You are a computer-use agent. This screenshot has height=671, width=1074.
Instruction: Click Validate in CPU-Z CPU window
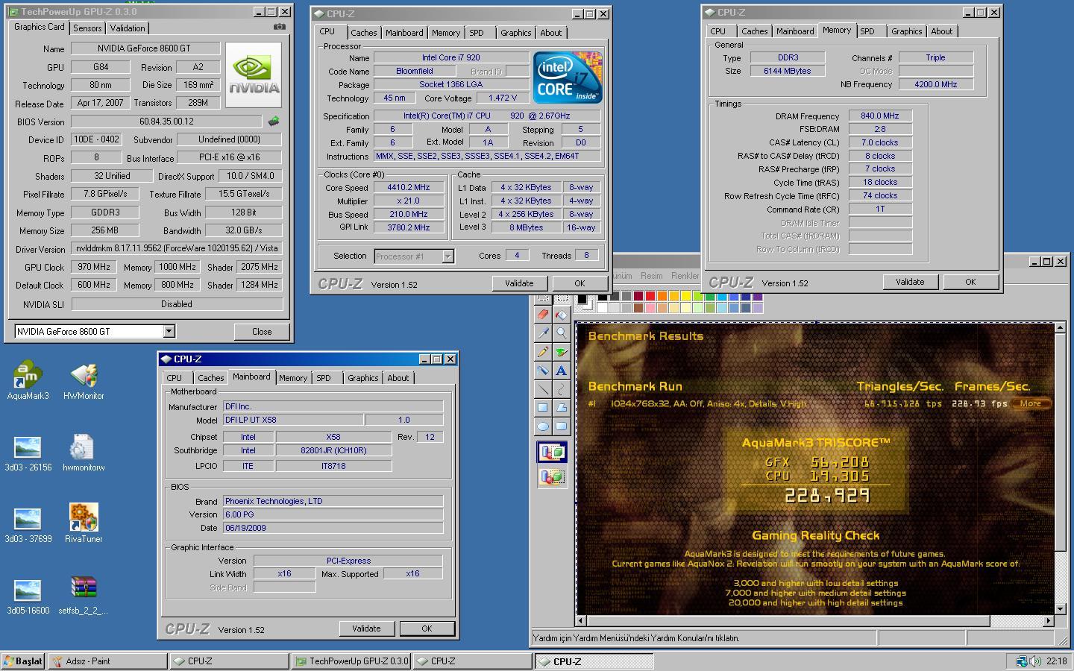click(x=519, y=283)
